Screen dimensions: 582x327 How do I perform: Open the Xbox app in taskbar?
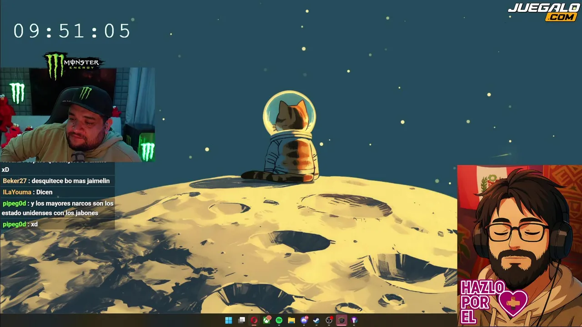267,320
